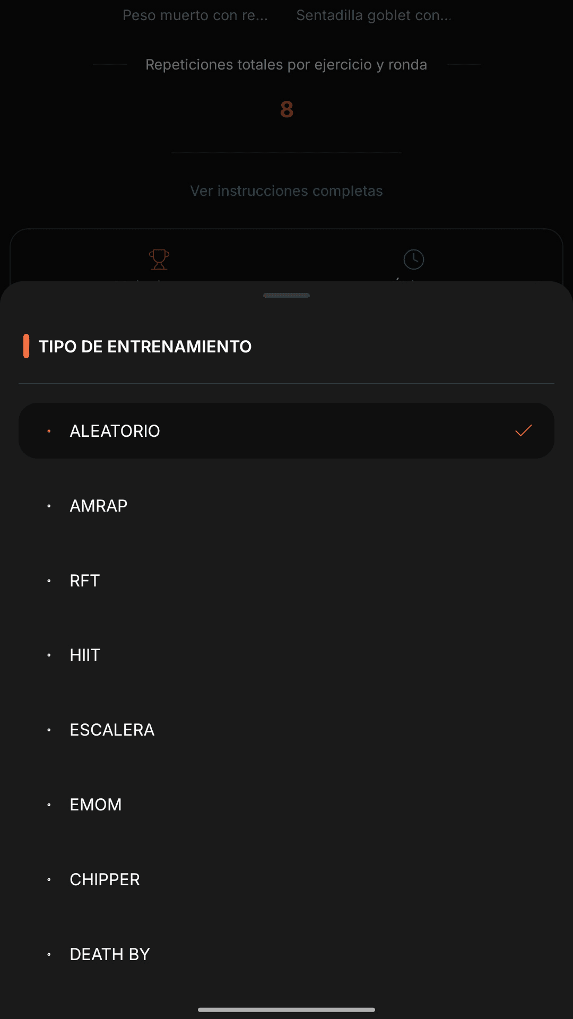Choose RFT as the training type

85,581
